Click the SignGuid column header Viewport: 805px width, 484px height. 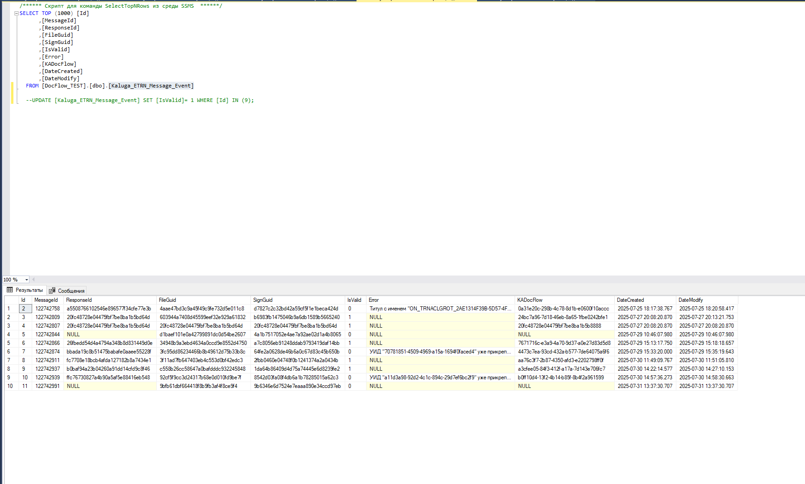click(298, 300)
